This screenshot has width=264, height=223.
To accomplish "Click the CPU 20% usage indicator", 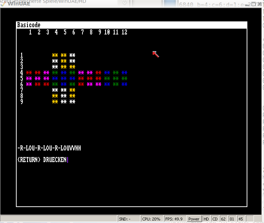I will click(151, 219).
